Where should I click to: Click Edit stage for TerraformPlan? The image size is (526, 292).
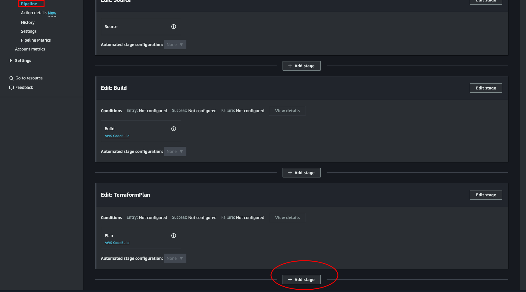(486, 195)
